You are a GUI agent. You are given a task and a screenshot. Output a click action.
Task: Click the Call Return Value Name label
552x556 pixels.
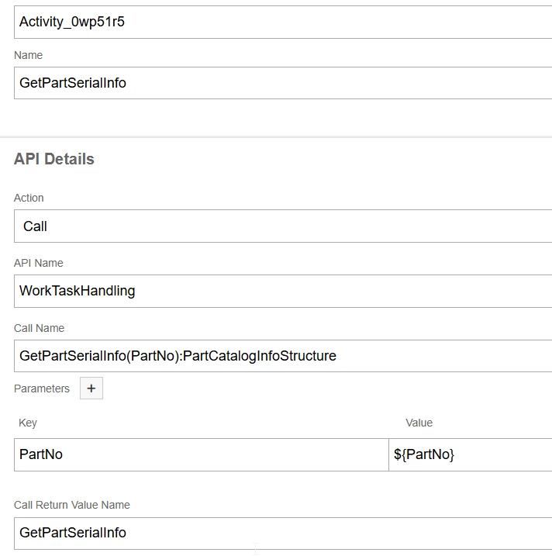coord(72,505)
